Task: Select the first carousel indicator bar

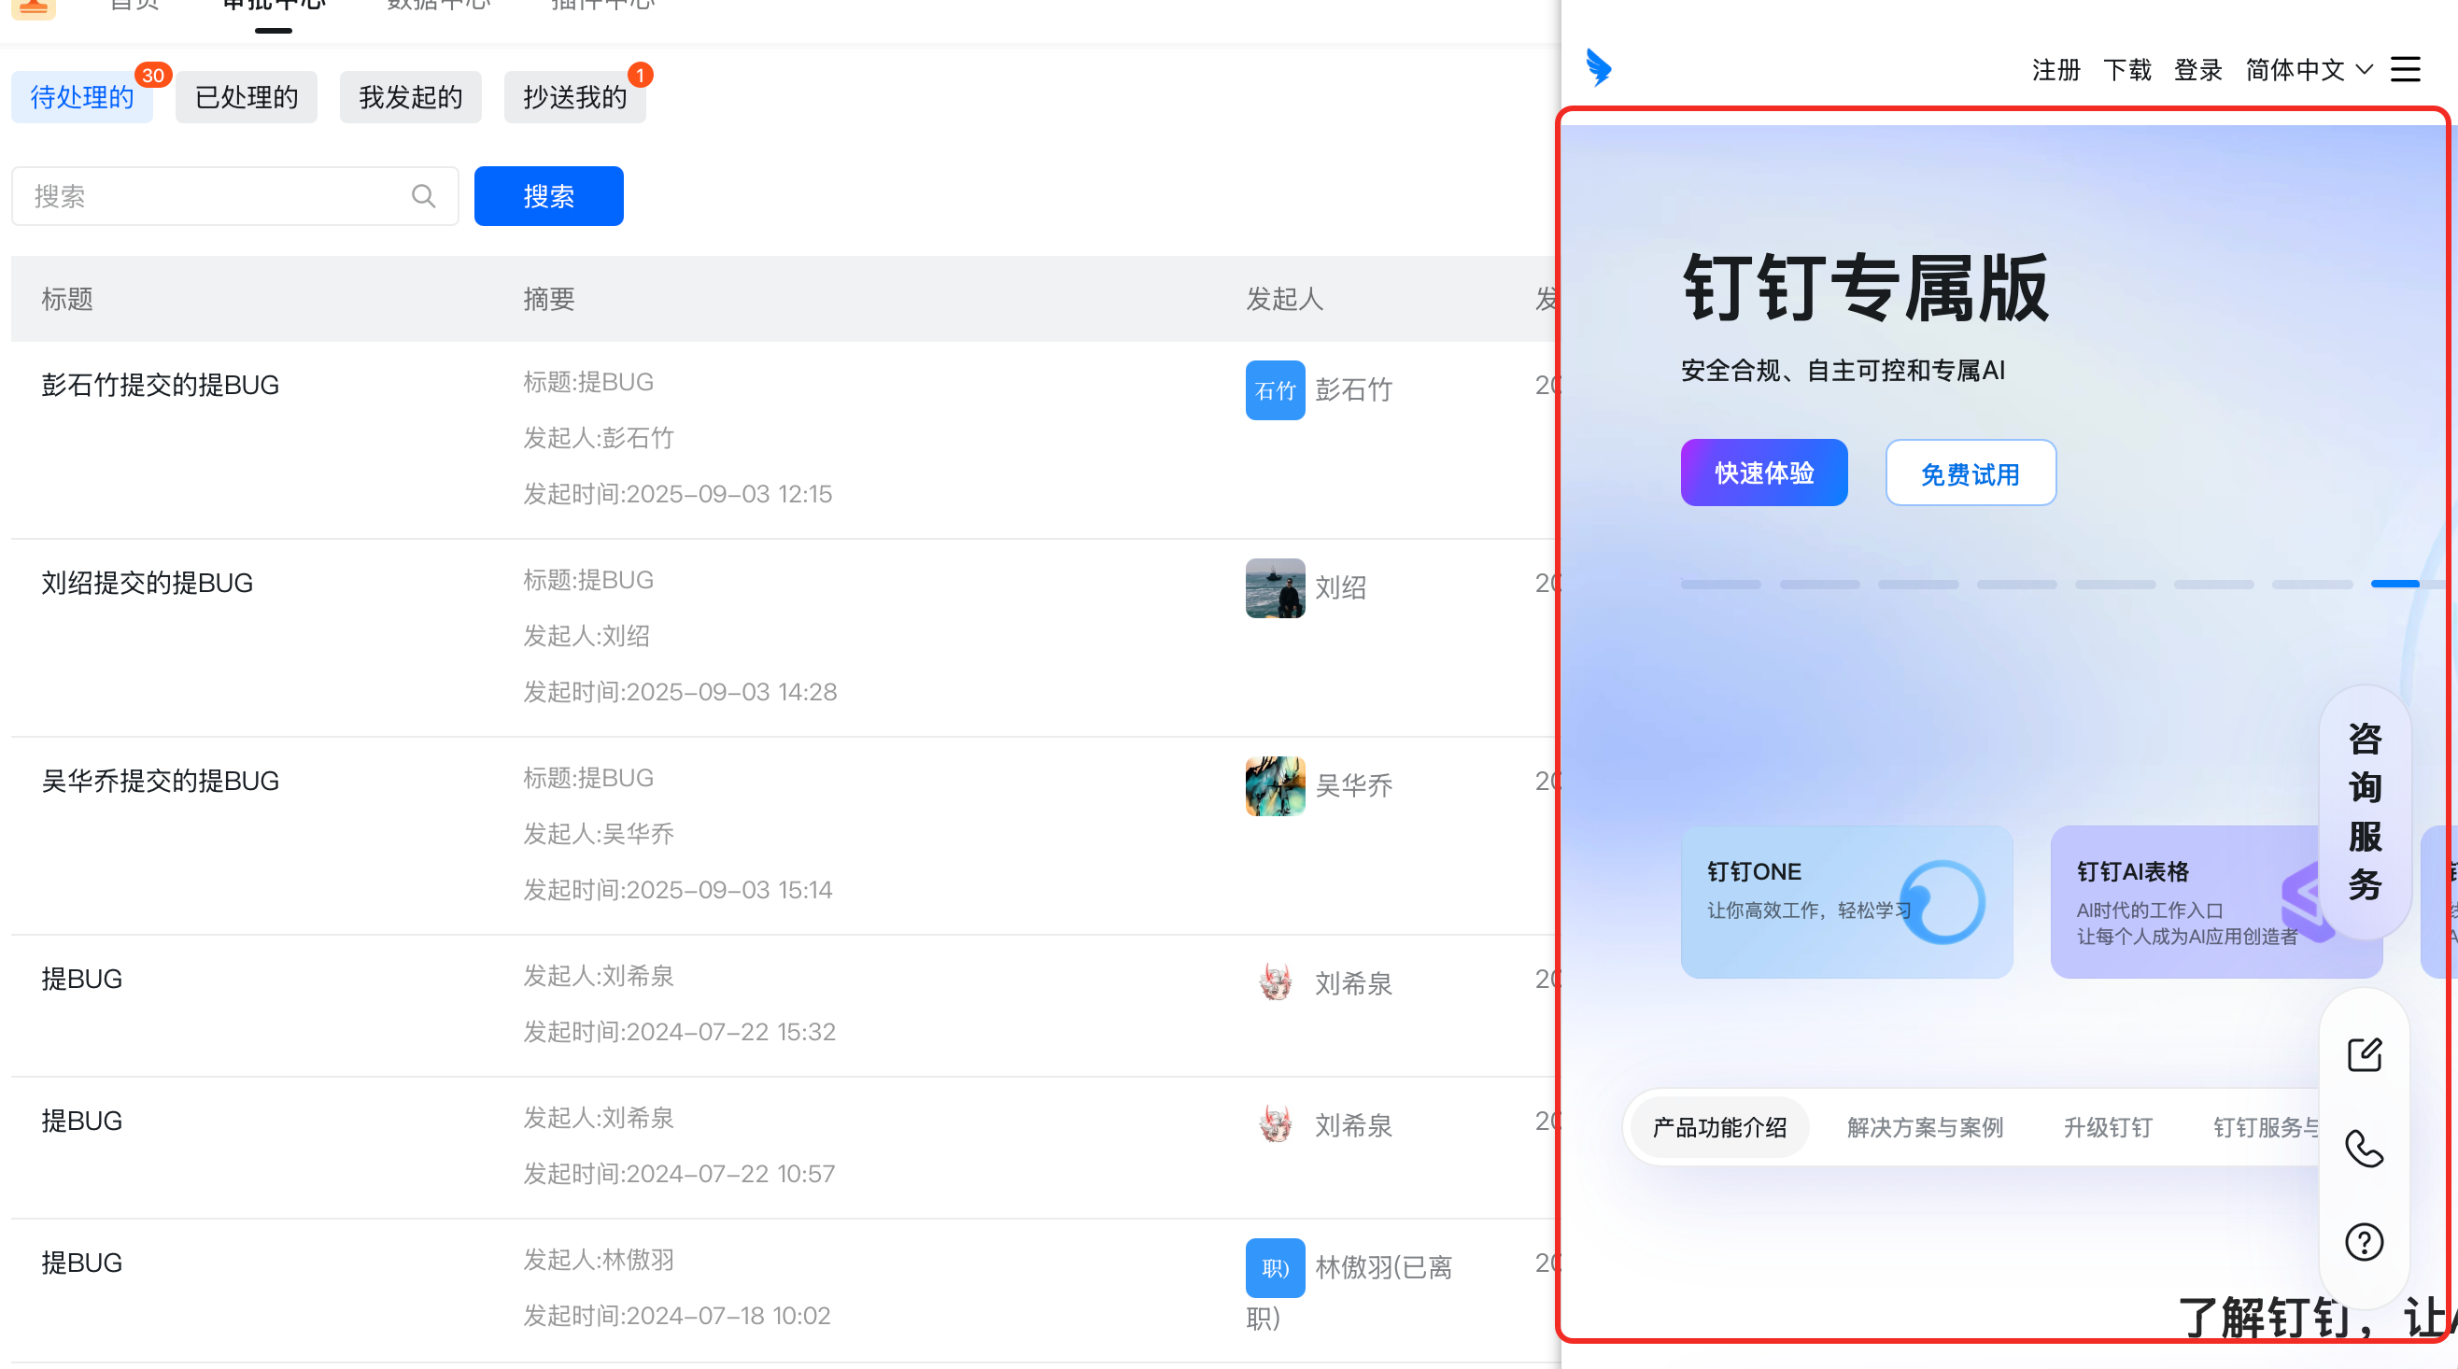Action: [x=1720, y=584]
